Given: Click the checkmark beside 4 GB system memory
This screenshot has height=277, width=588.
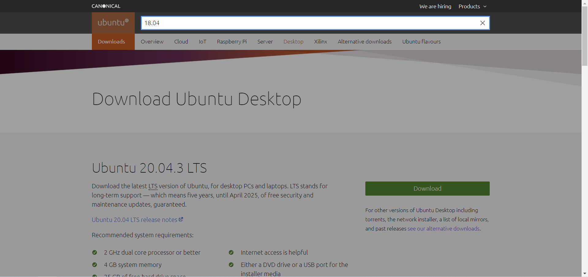Looking at the screenshot, I should pos(95,265).
